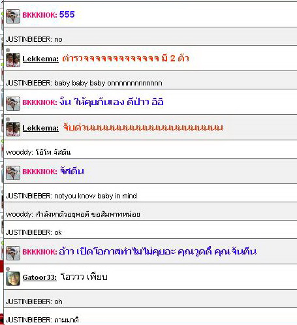The width and height of the screenshot is (297, 325).
Task: Click BKKHOK's avatar beside the งั้น ให้คุยกันเอง message
Action: coord(13,104)
